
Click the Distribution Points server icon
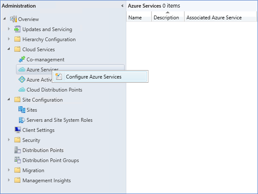click(x=17, y=150)
